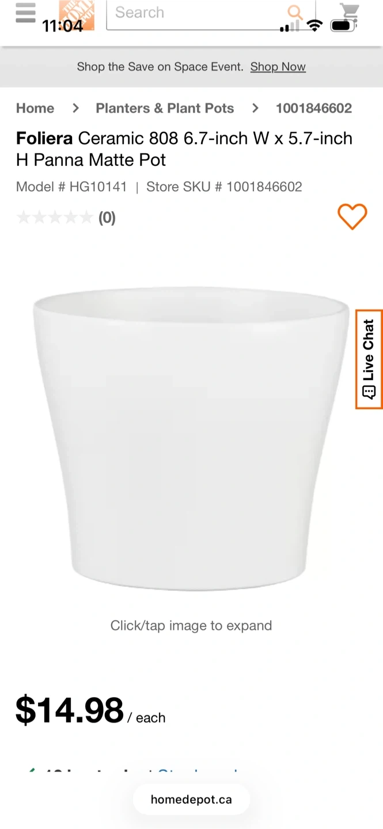Tap the cellular signal bars icon
The width and height of the screenshot is (383, 829).
point(290,26)
